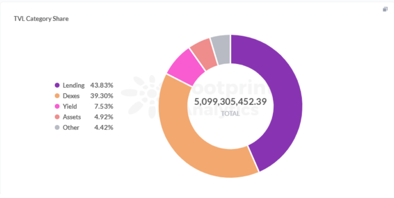
Task: Click the gray Other legend dot
Action: coord(57,128)
